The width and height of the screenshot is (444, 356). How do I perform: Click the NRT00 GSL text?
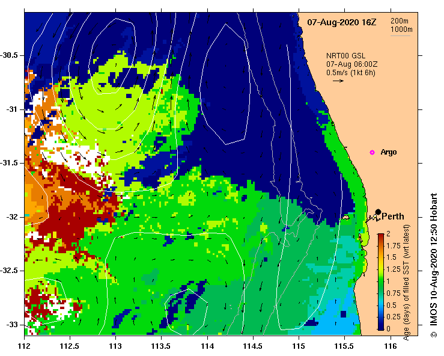[x=345, y=56]
